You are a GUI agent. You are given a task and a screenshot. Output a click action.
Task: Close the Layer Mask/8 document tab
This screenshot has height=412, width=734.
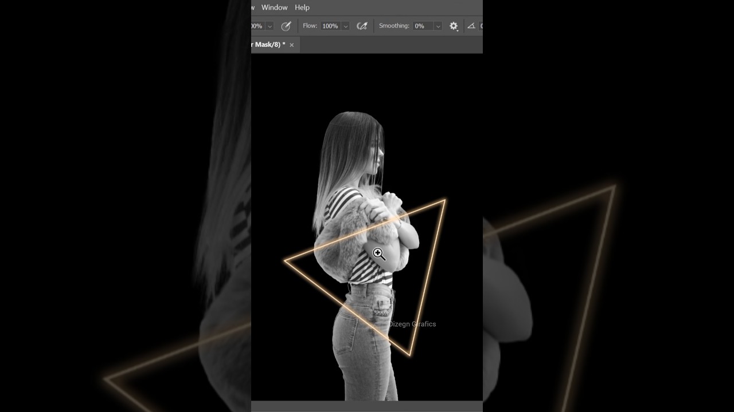[291, 45]
